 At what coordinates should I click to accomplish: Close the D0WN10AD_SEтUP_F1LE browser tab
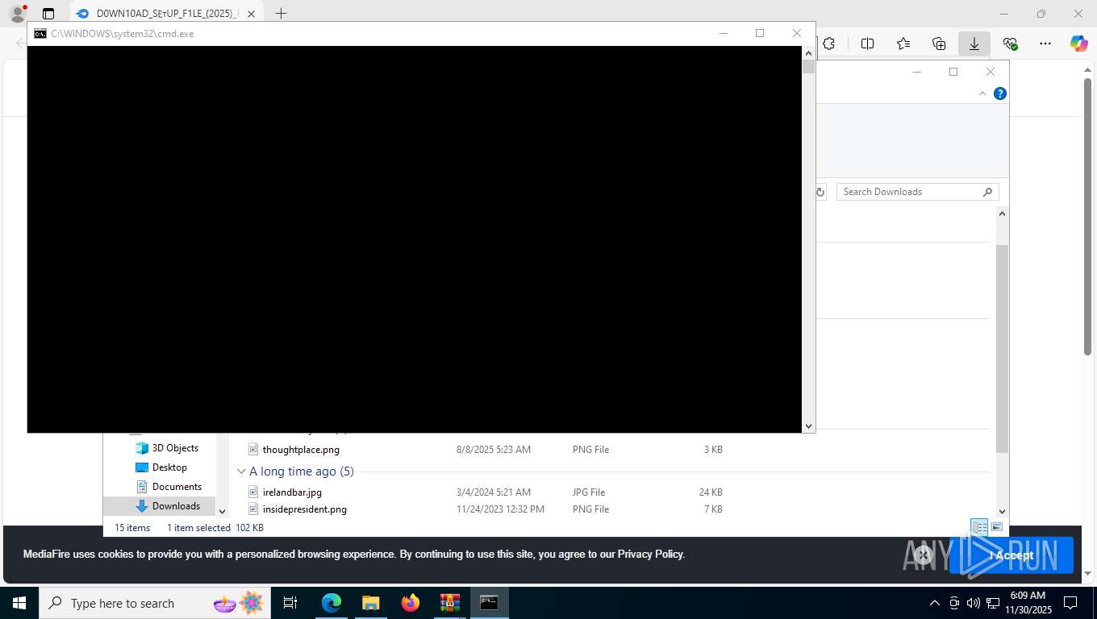click(x=252, y=14)
